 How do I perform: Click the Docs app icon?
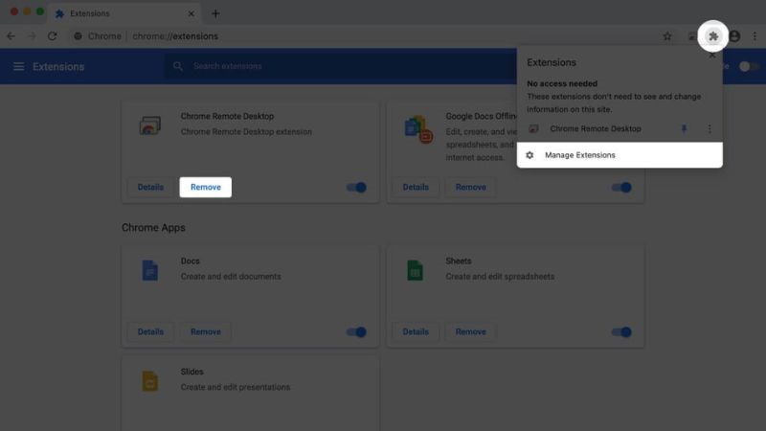pyautogui.click(x=149, y=270)
